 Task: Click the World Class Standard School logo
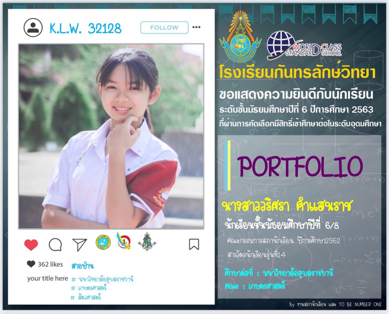click(304, 46)
